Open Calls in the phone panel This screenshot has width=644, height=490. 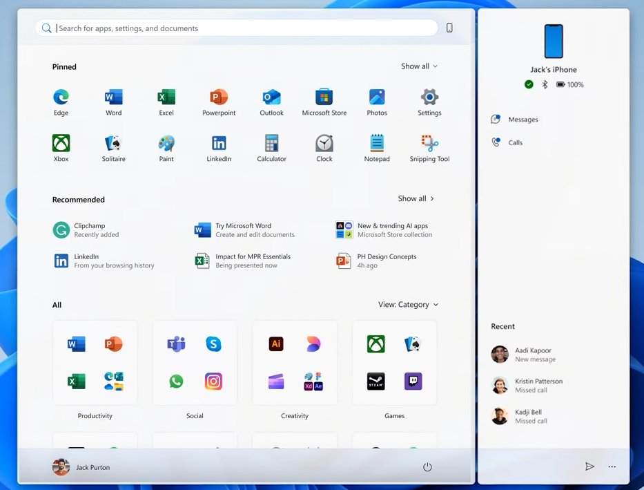pos(507,142)
